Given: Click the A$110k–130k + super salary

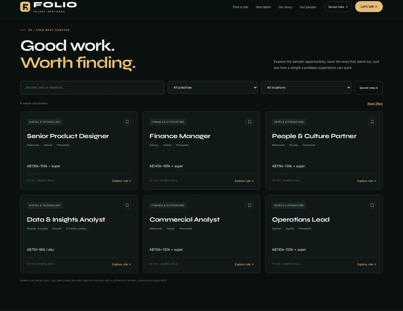Looking at the screenshot, I should [166, 250].
